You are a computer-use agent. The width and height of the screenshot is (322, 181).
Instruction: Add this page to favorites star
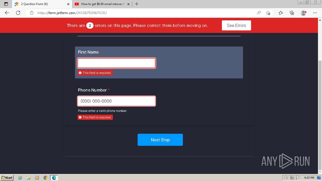pos(268,13)
